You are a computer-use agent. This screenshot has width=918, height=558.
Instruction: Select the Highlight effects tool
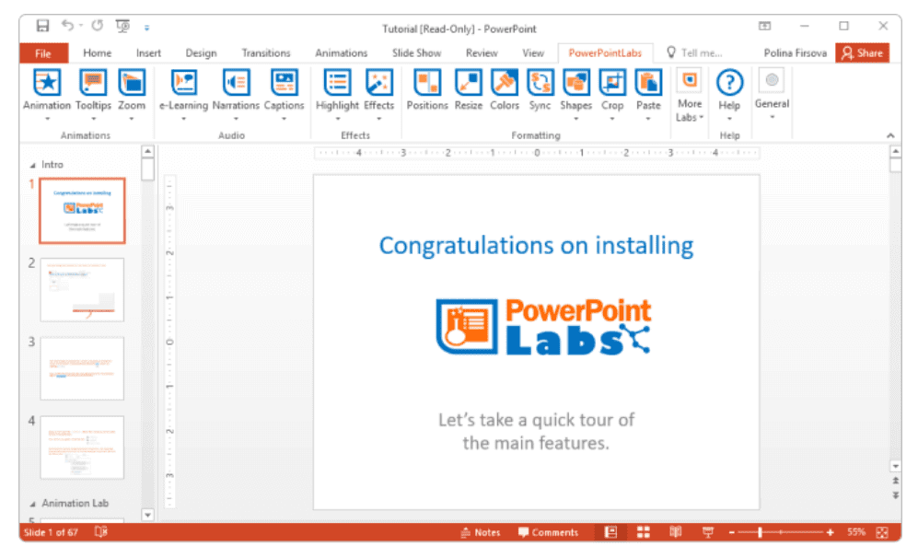(337, 83)
